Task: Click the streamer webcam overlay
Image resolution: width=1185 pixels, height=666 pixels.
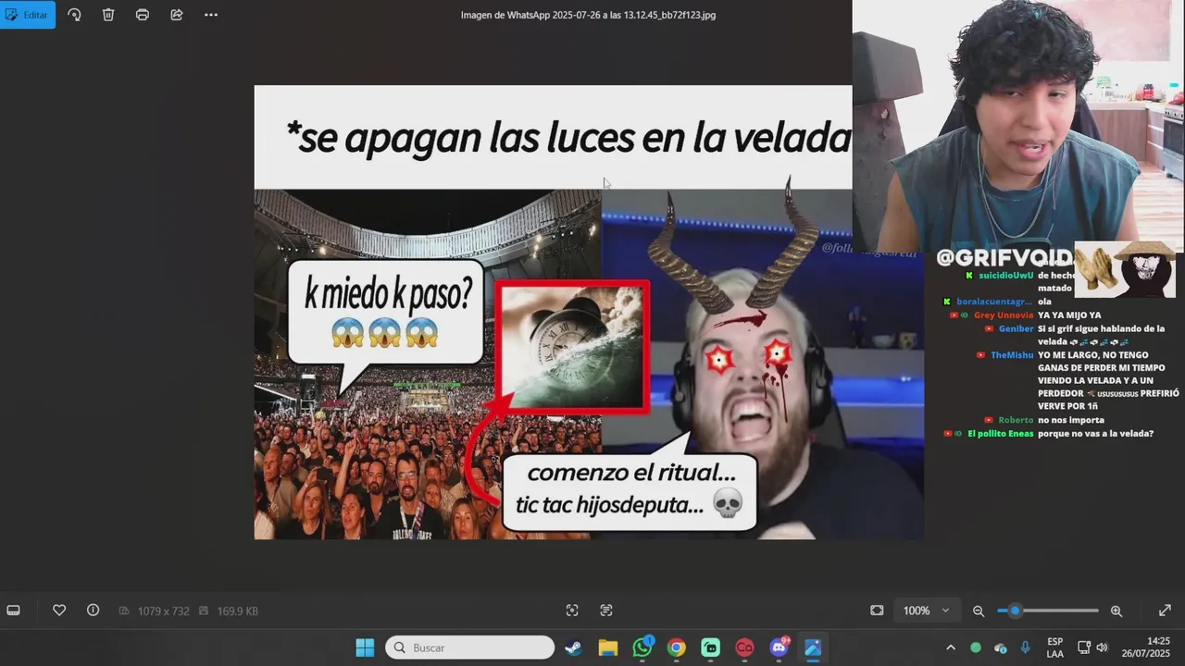Action: [x=1018, y=126]
